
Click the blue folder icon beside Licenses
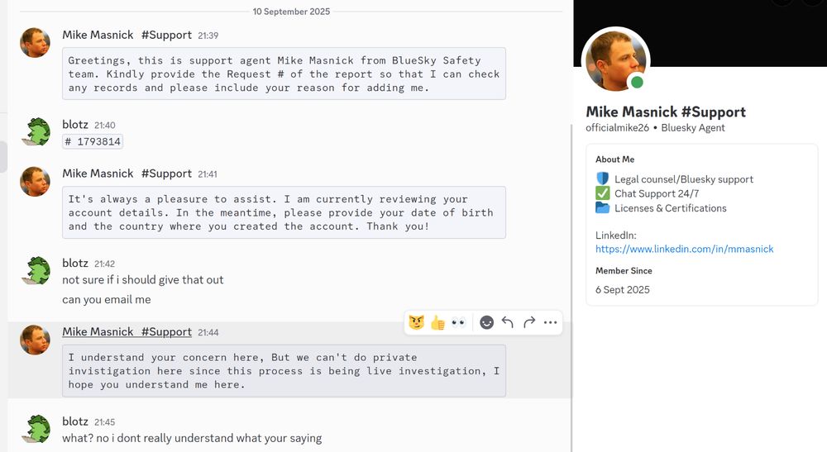tap(602, 207)
